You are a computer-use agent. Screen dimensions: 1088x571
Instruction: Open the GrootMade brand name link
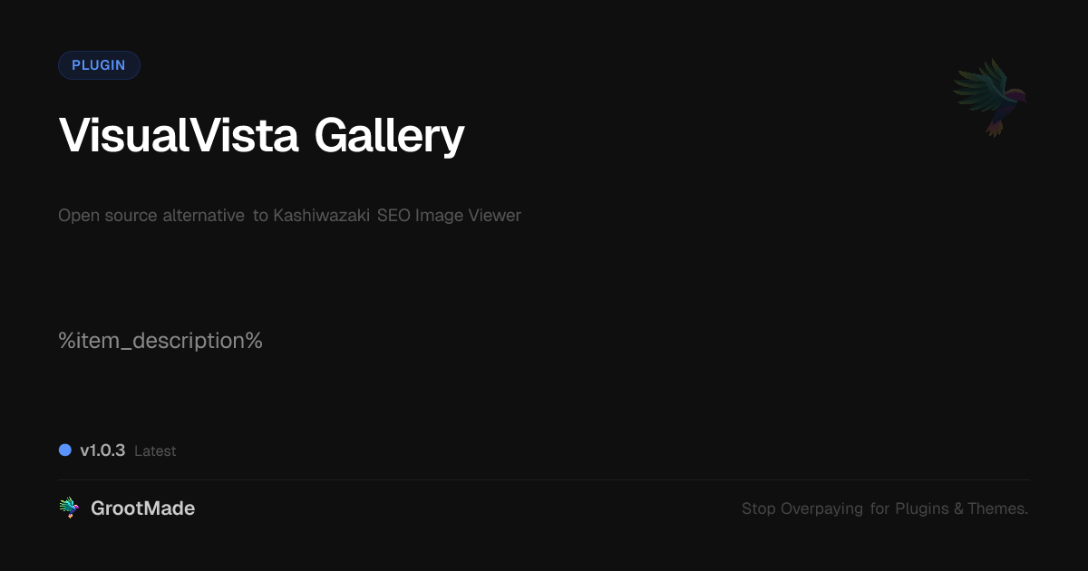142,508
